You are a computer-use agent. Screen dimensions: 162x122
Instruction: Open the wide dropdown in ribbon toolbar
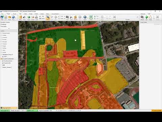pyautogui.click(x=128, y=17)
